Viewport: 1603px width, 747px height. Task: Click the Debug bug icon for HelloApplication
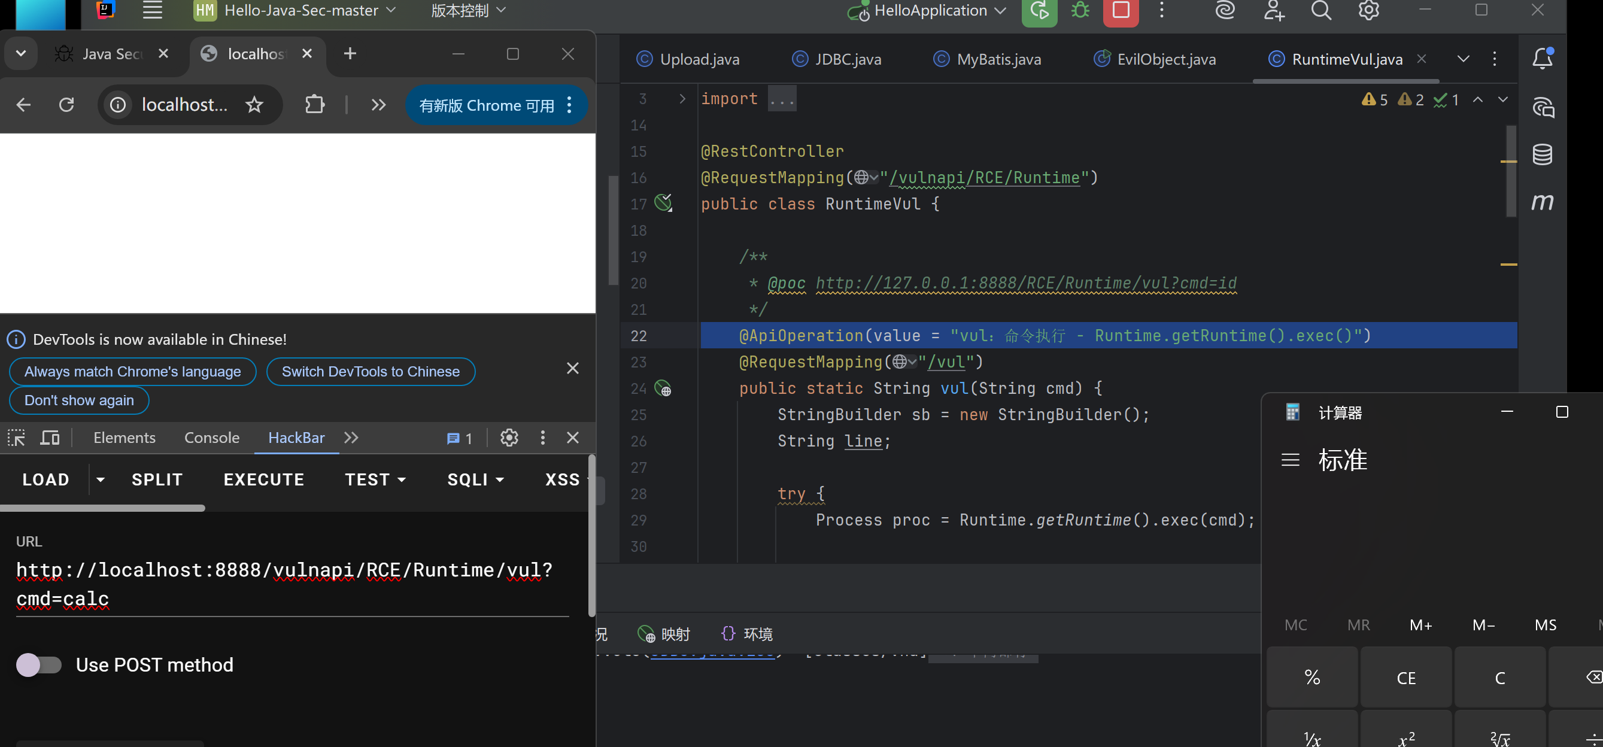coord(1080,11)
